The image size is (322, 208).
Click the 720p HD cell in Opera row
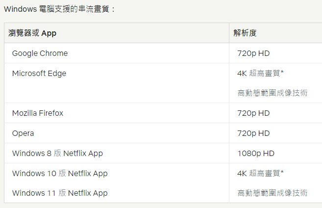tap(275, 133)
